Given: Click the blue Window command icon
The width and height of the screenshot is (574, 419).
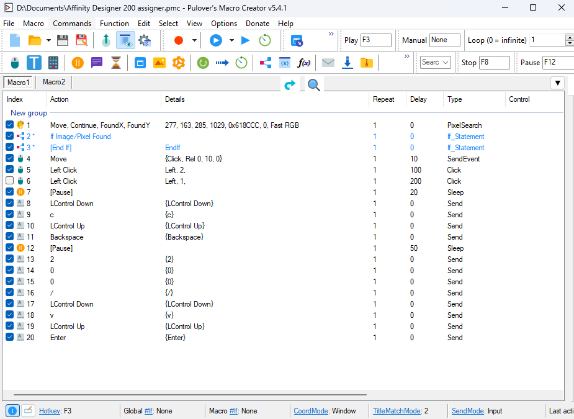Looking at the screenshot, I should coord(140,63).
